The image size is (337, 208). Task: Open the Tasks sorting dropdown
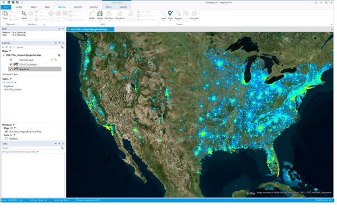[x=38, y=152]
